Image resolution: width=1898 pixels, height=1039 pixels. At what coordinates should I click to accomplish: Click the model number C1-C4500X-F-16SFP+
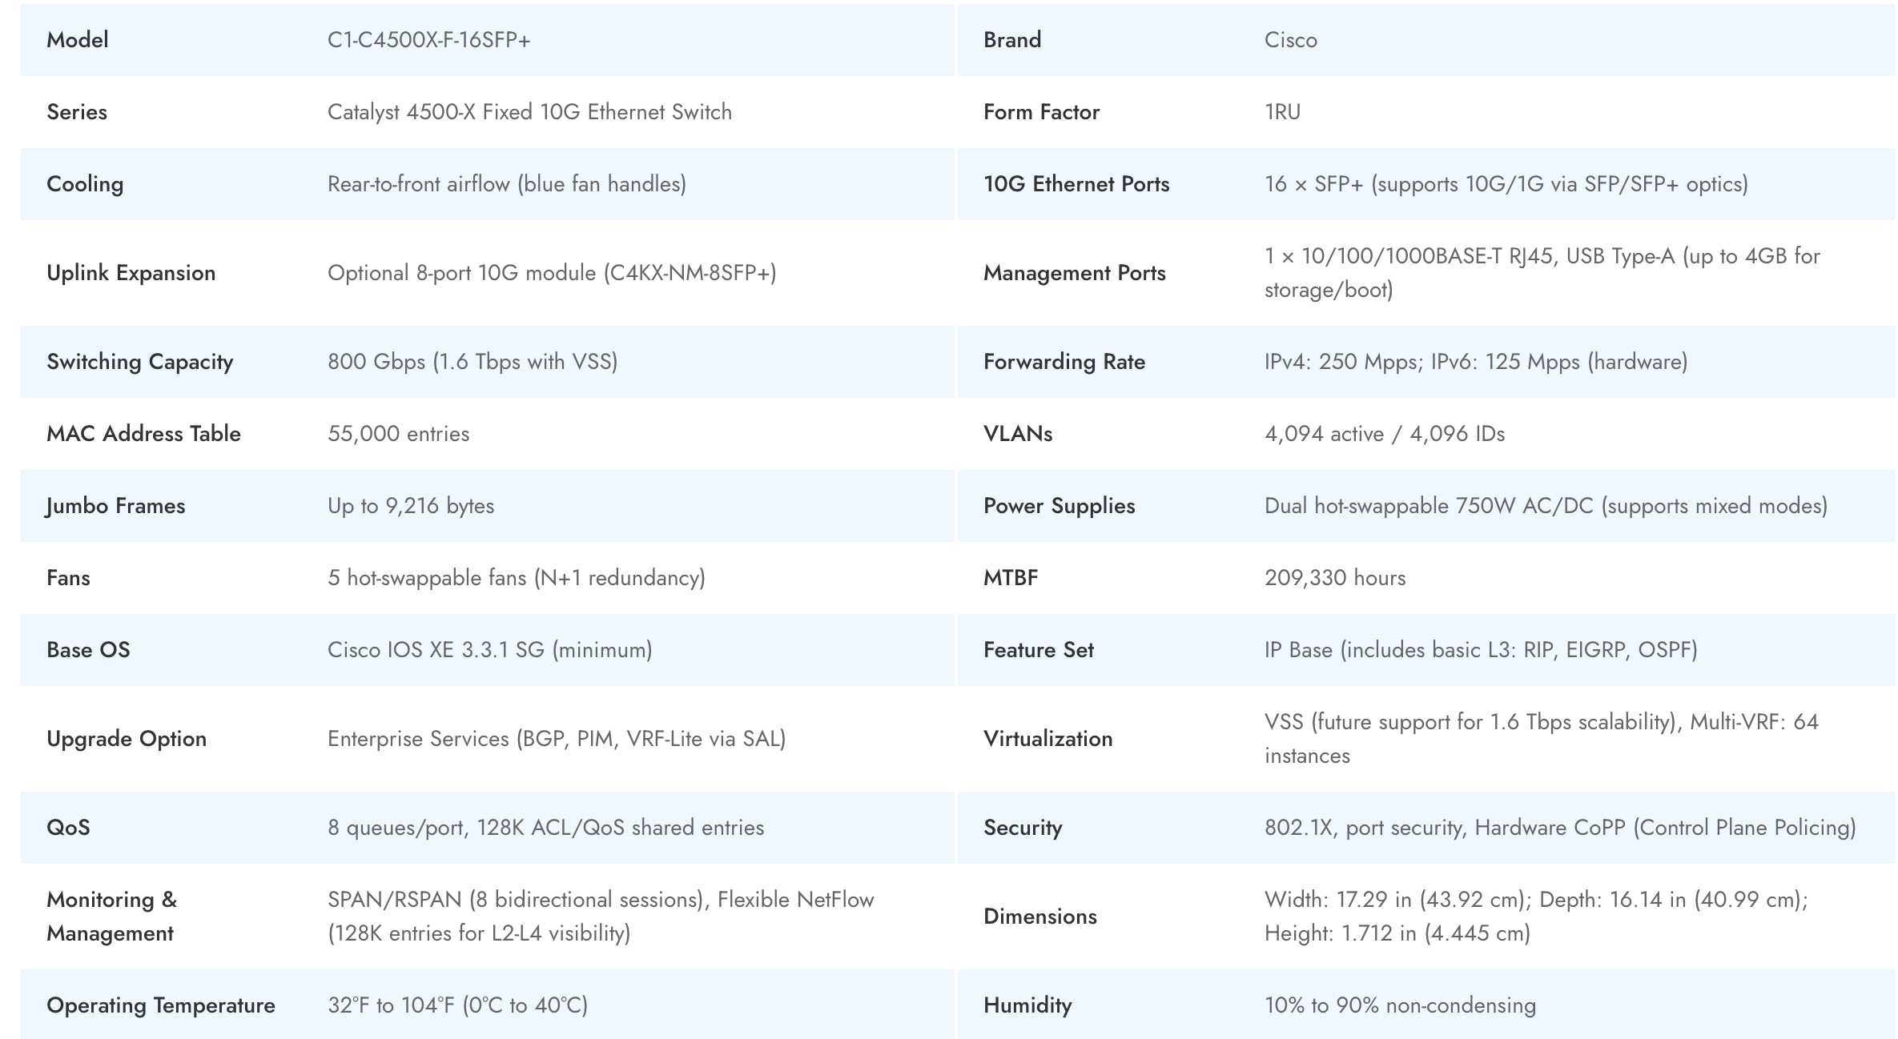click(428, 40)
